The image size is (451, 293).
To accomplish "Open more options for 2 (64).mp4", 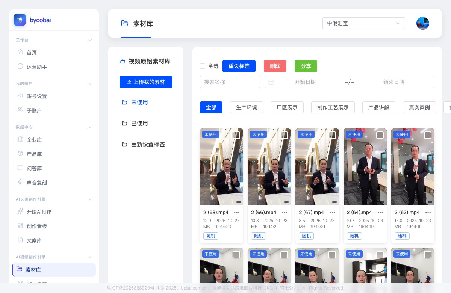I will coord(380,213).
